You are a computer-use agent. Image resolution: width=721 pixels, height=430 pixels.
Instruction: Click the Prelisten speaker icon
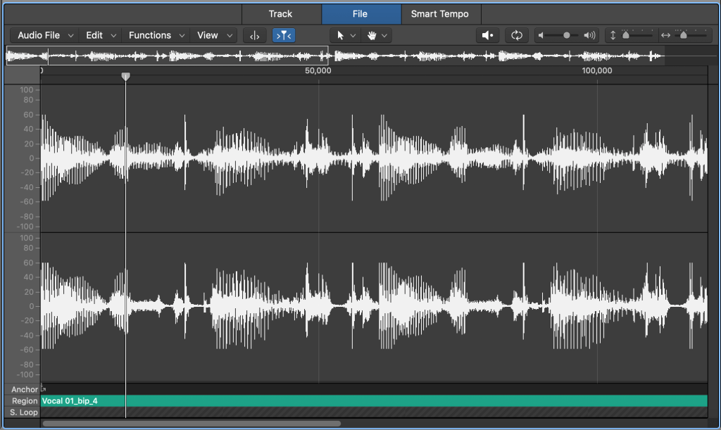[487, 35]
